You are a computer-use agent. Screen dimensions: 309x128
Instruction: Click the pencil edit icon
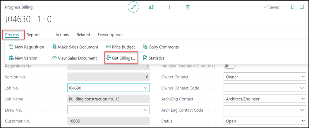pos(133,7)
